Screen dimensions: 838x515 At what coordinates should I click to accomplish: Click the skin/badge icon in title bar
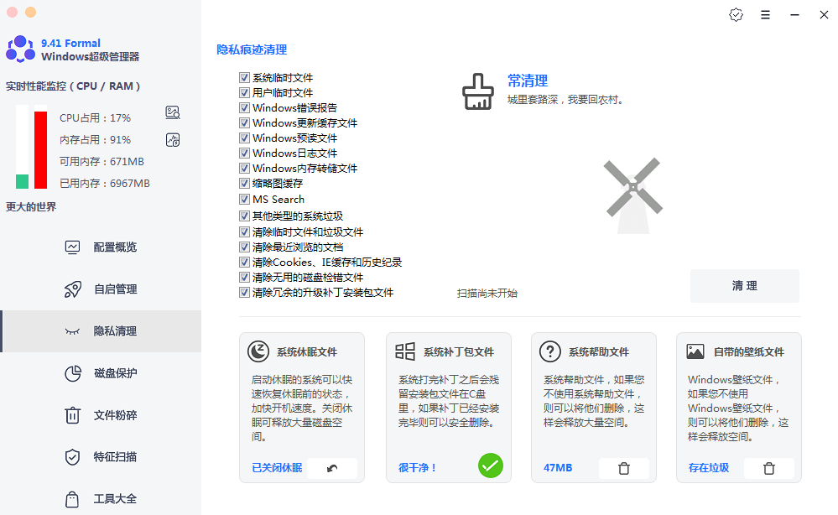click(x=737, y=14)
